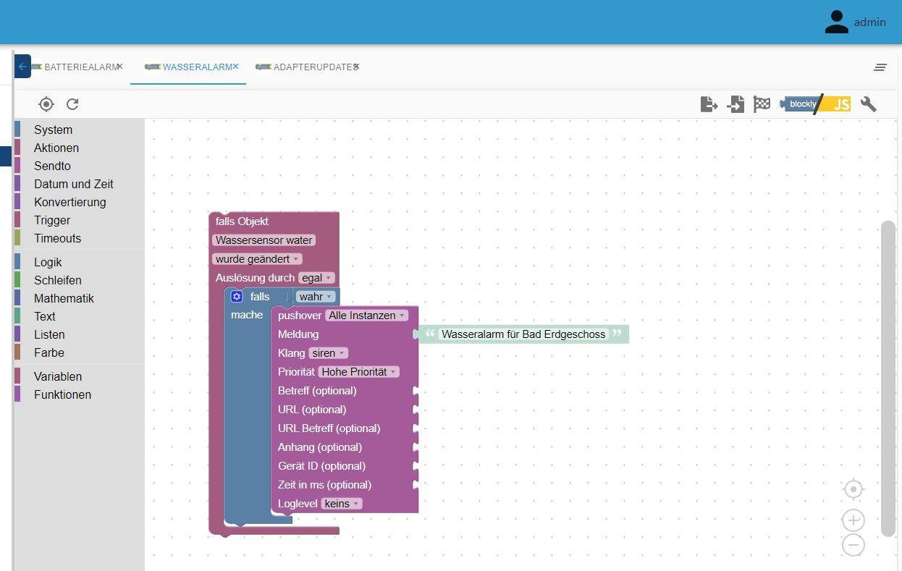The width and height of the screenshot is (902, 571).
Task: Open the tabs list menu icon
Action: [x=880, y=67]
